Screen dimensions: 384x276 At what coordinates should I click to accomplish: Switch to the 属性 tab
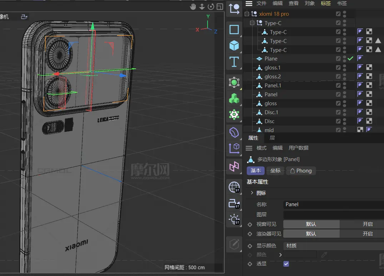point(253,138)
